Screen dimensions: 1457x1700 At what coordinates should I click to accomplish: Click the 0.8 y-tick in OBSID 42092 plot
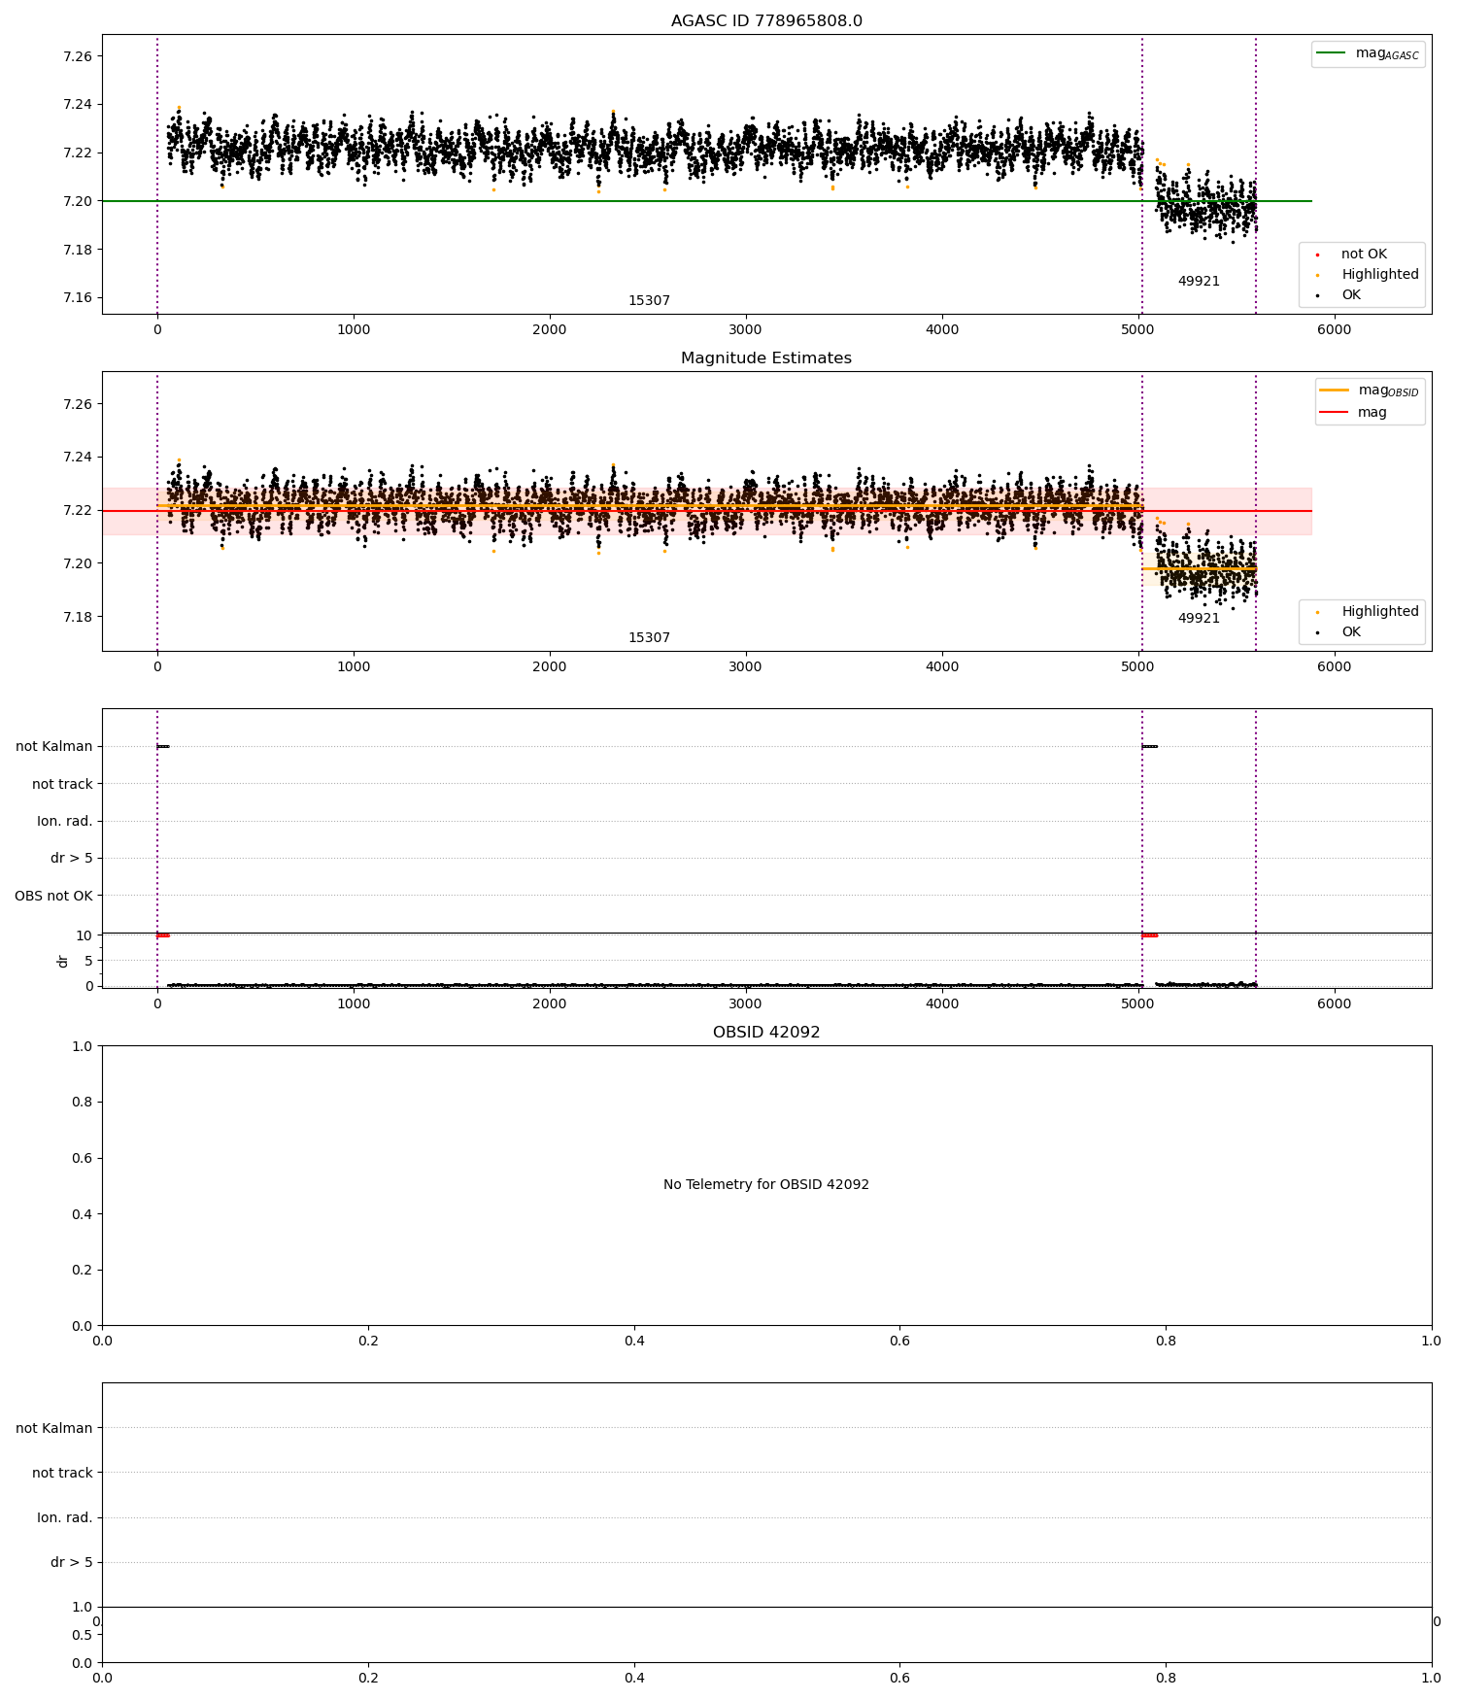tap(83, 1102)
